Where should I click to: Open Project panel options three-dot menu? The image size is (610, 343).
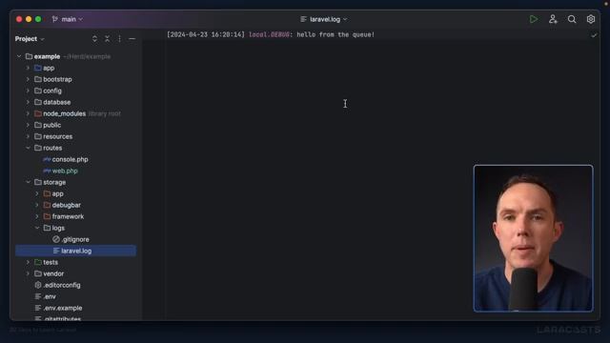(x=119, y=39)
